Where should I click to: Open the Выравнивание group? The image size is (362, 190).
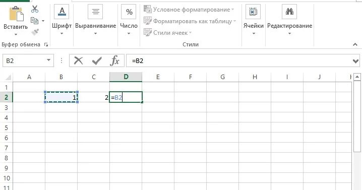coord(96,20)
